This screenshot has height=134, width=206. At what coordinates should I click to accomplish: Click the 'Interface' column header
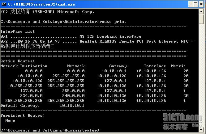155,66
